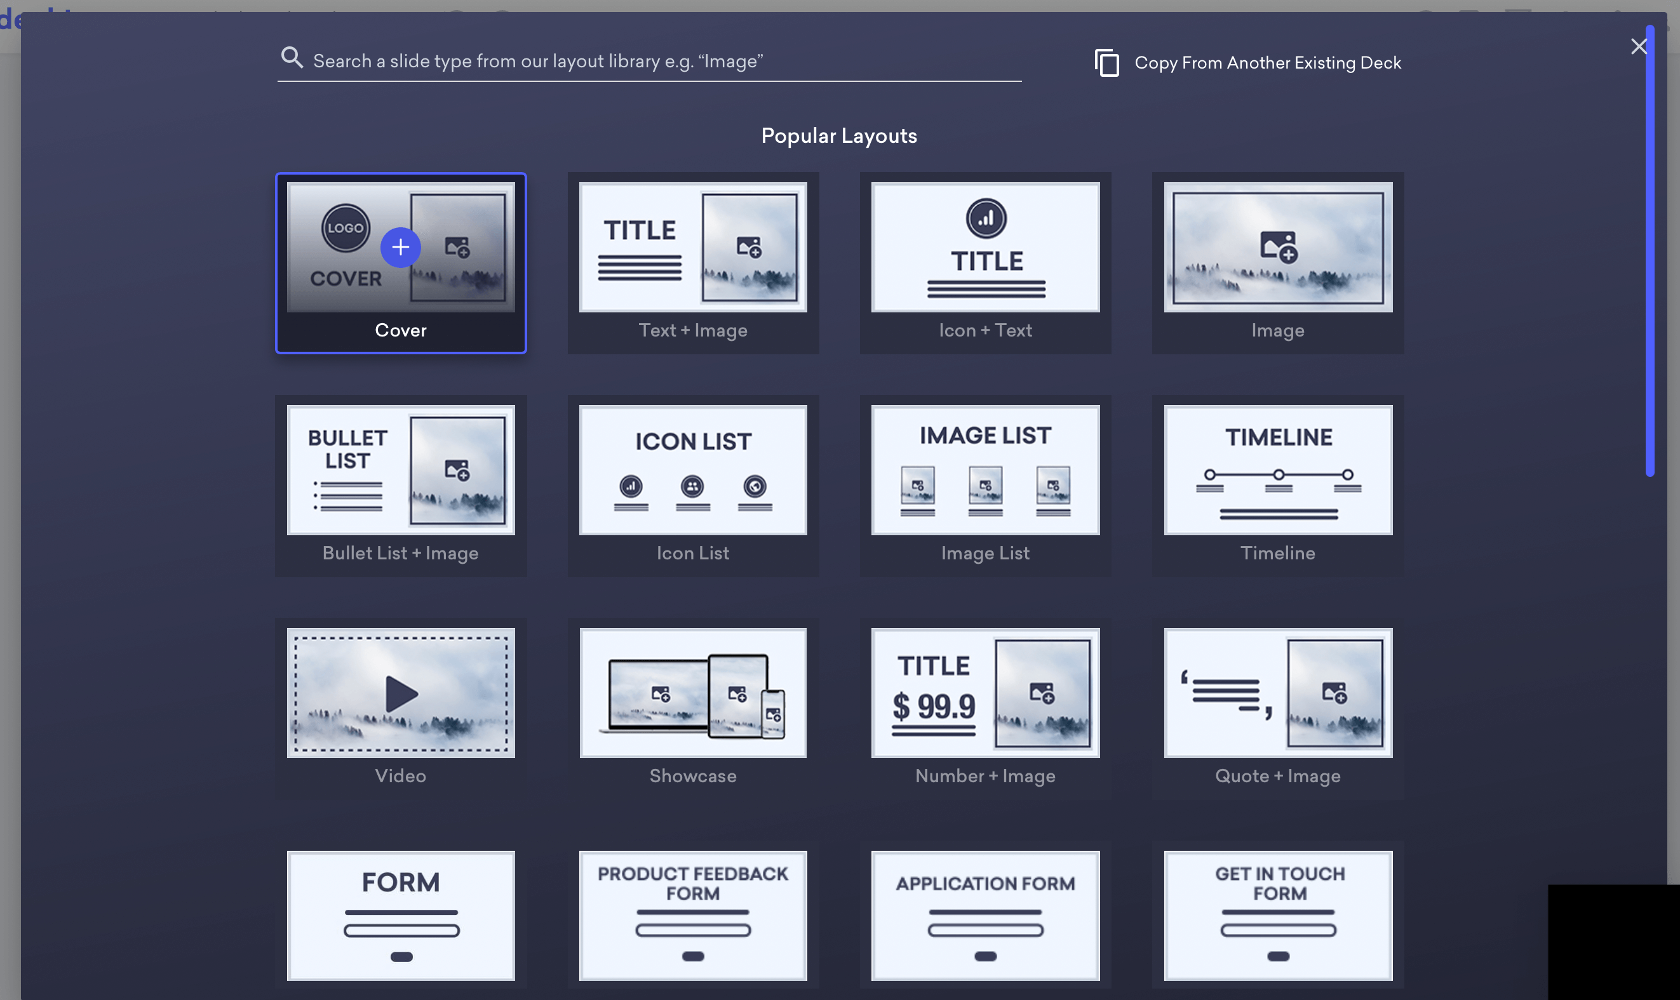Choose the Text + Image layout thumbnail
This screenshot has height=1000, width=1680.
point(693,248)
